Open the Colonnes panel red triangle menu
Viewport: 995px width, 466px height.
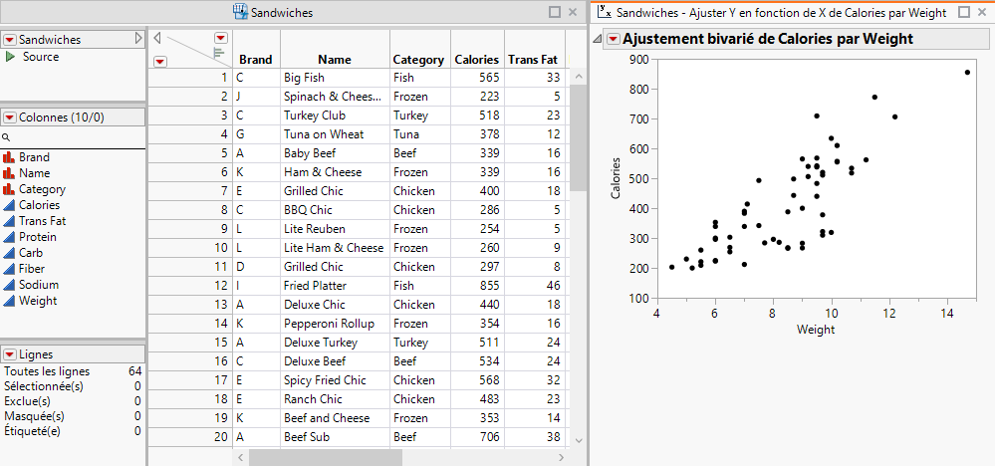(10, 117)
